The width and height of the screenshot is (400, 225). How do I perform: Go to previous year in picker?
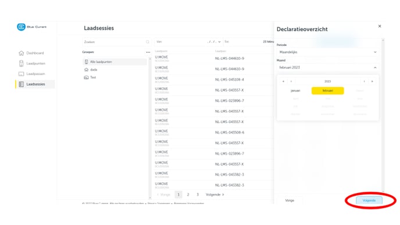pos(283,81)
